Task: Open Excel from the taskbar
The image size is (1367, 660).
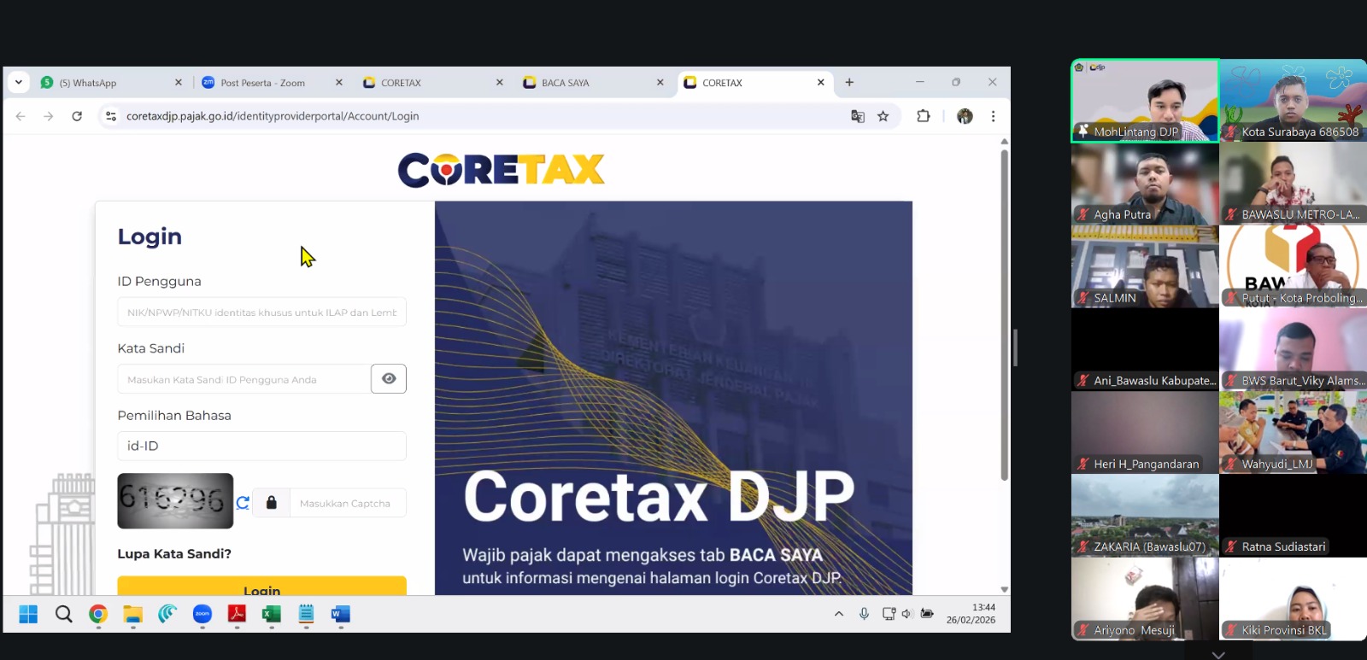Action: coord(272,614)
